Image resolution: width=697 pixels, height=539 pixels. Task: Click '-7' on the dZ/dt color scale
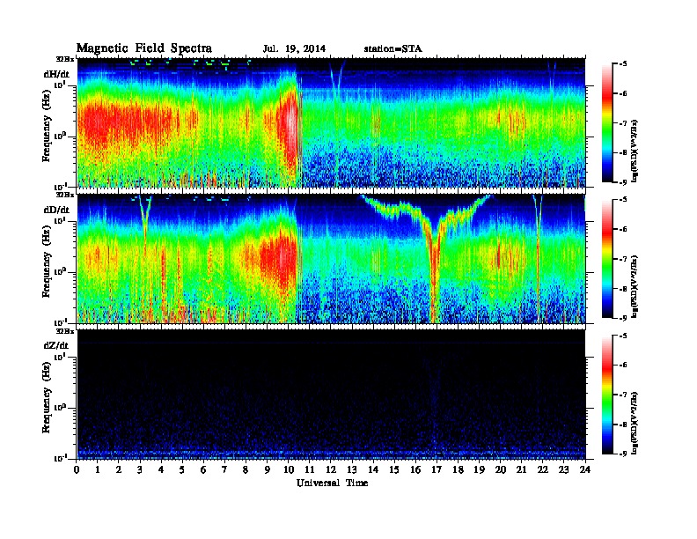tap(623, 395)
